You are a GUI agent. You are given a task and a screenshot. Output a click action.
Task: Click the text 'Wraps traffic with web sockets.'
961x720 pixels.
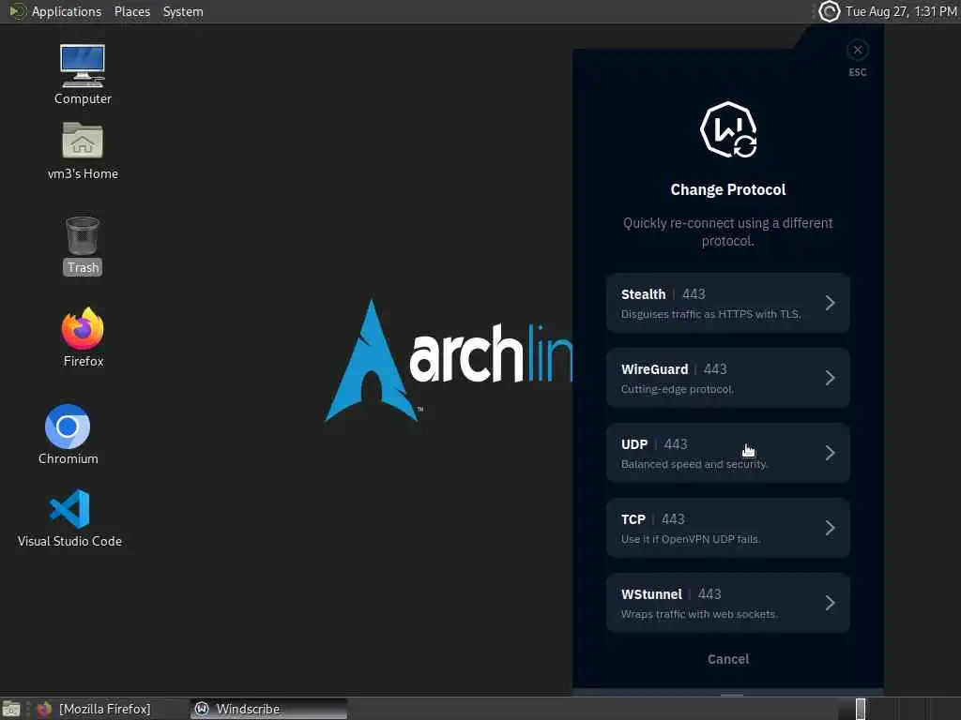point(699,614)
